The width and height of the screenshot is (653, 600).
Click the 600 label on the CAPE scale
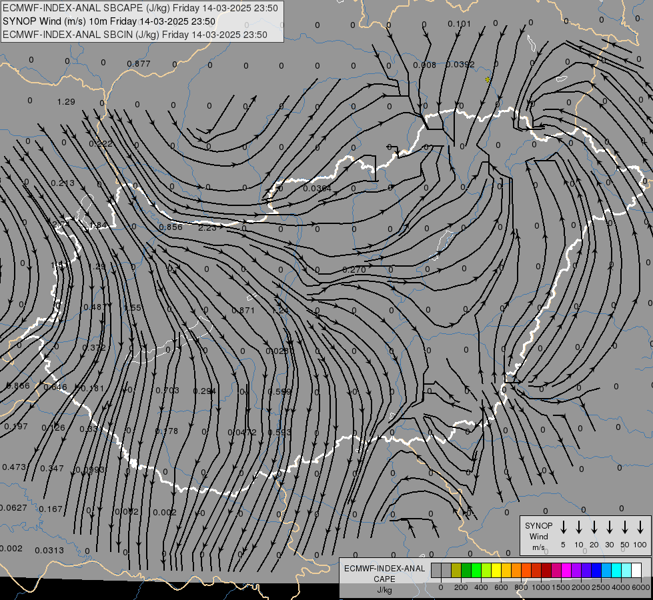501,587
